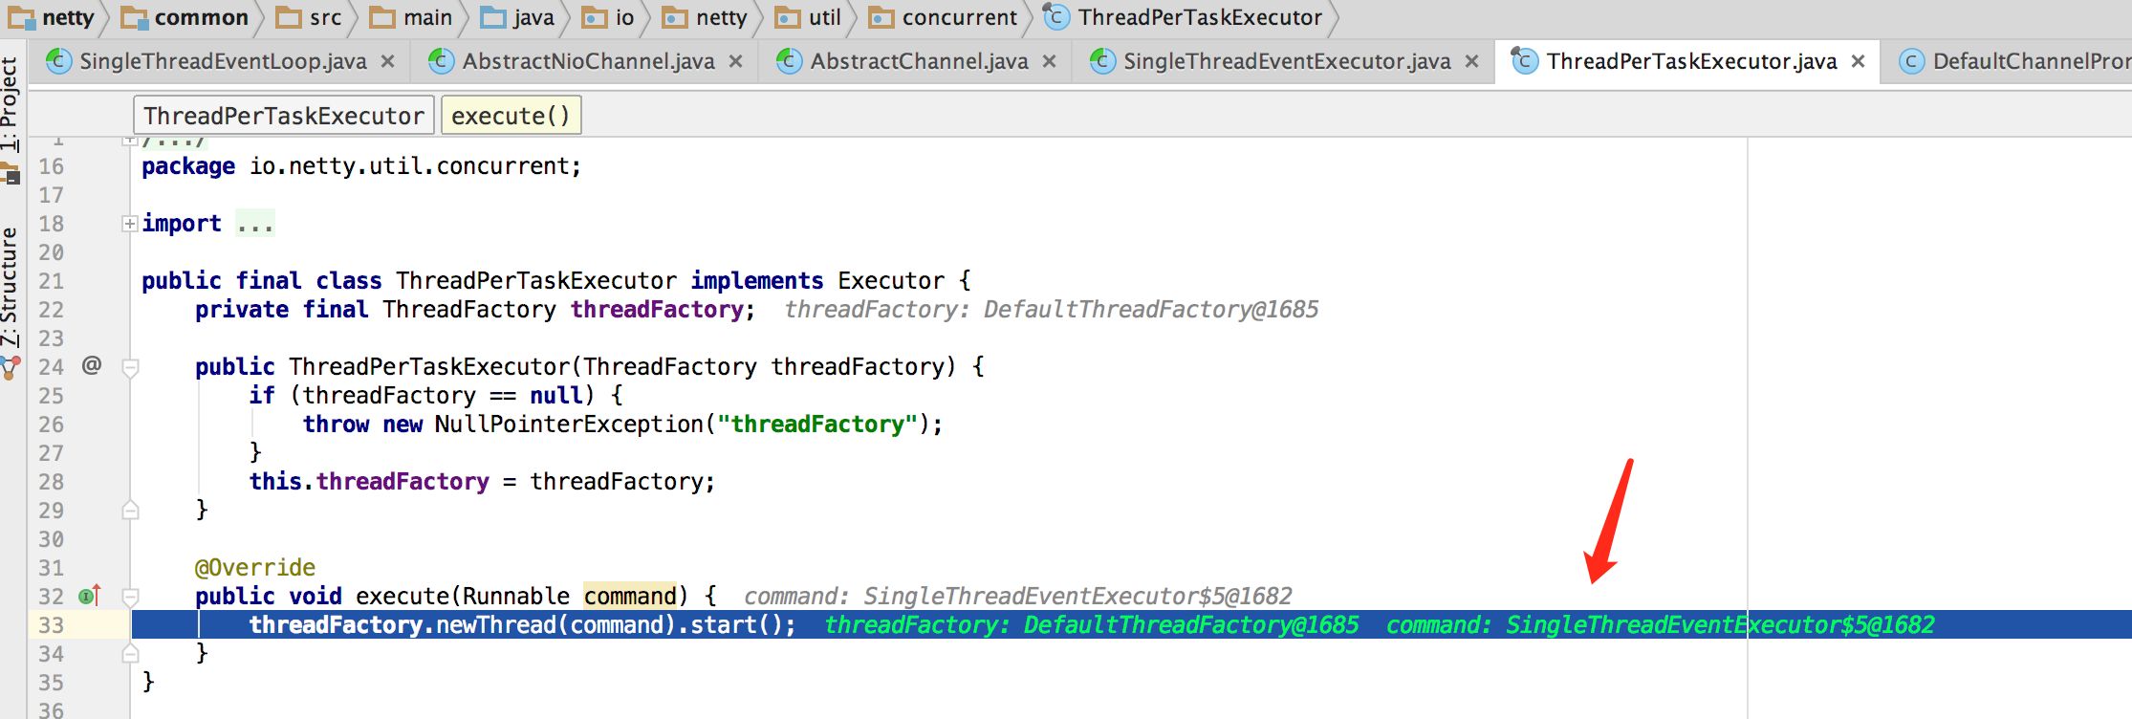Click the NullPointerException class reference
Image resolution: width=2132 pixels, height=719 pixels.
point(569,425)
